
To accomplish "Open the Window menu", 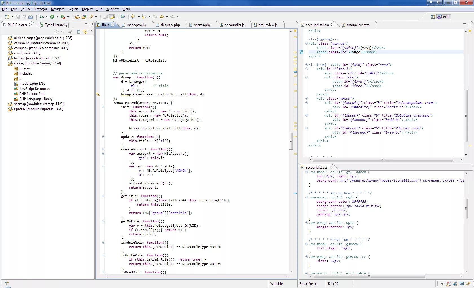I will 112,9.
